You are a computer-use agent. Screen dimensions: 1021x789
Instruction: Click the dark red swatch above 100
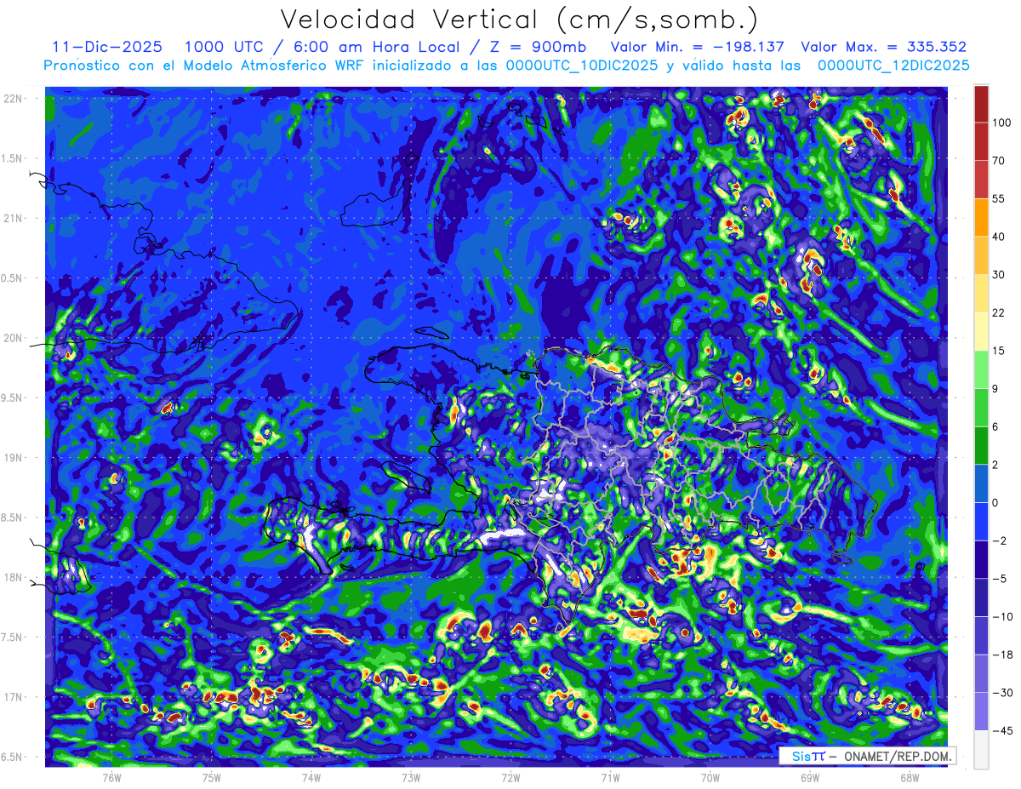point(981,104)
